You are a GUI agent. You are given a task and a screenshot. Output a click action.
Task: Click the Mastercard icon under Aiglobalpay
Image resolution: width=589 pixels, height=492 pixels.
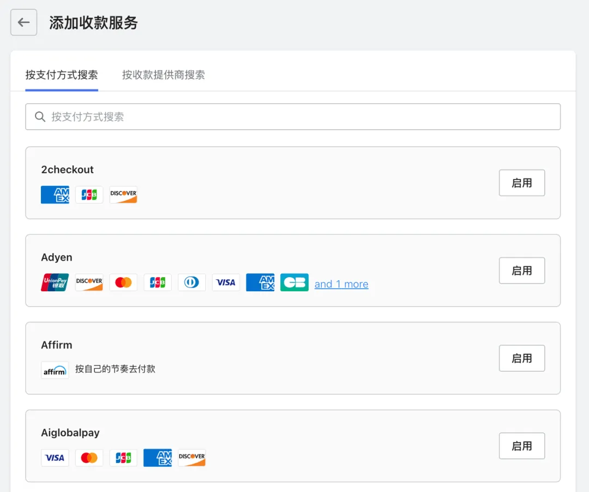(x=89, y=458)
